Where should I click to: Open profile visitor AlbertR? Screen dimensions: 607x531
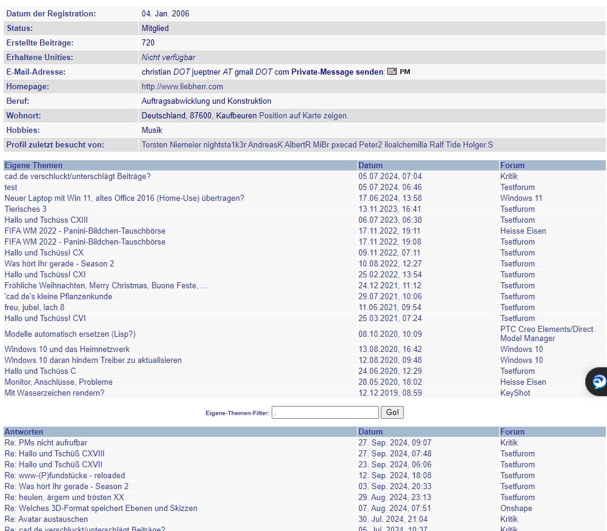pos(298,145)
